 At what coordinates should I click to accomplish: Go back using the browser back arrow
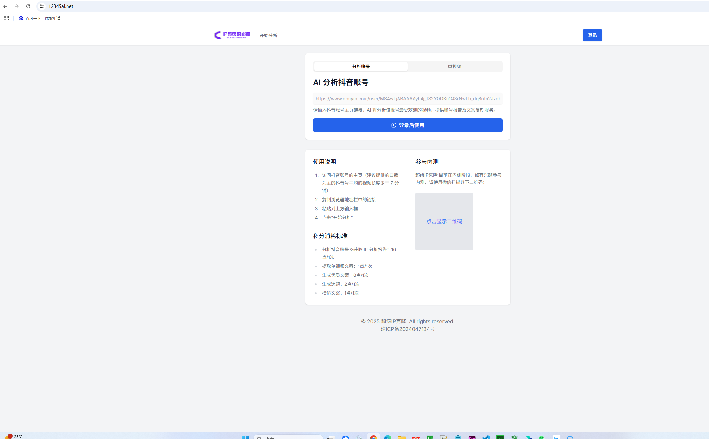pyautogui.click(x=5, y=6)
